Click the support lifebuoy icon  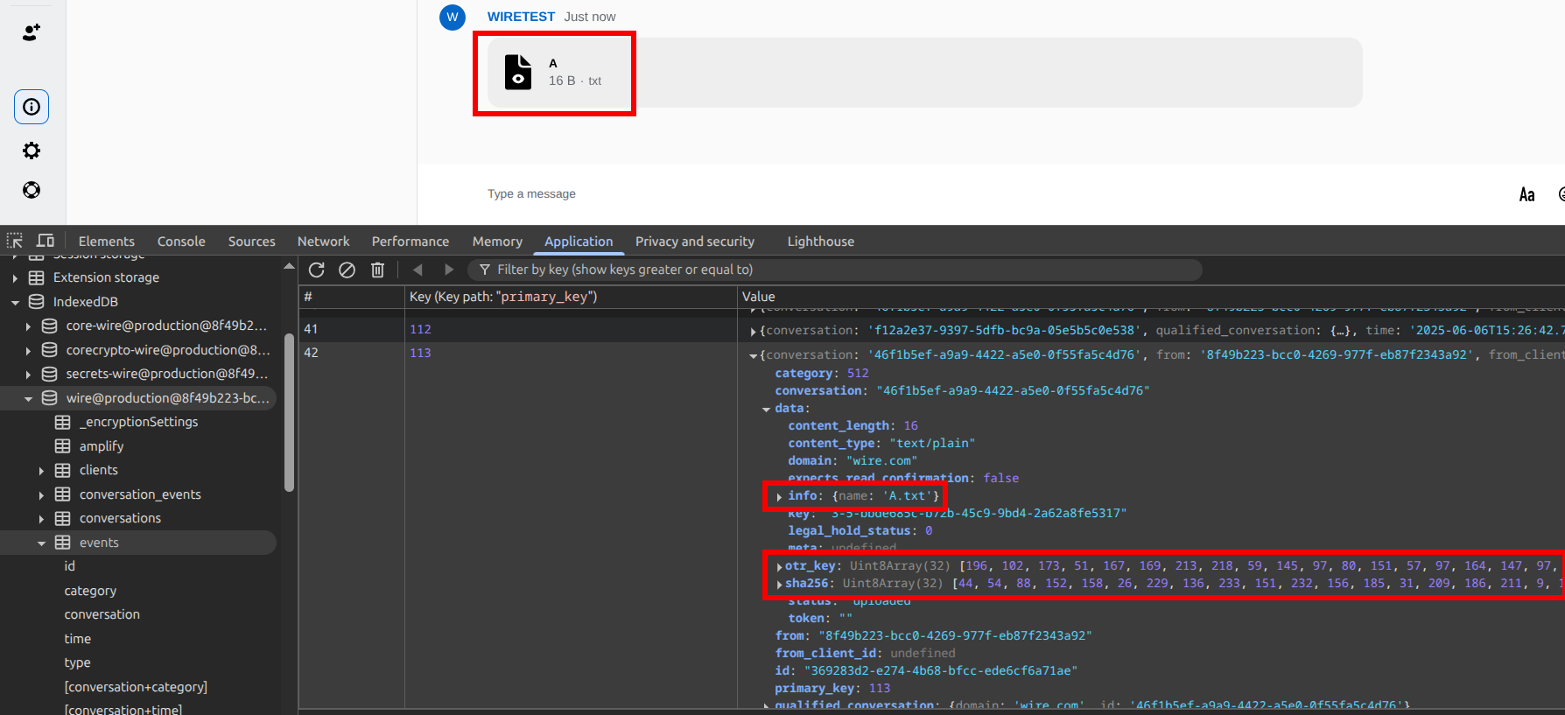click(32, 190)
